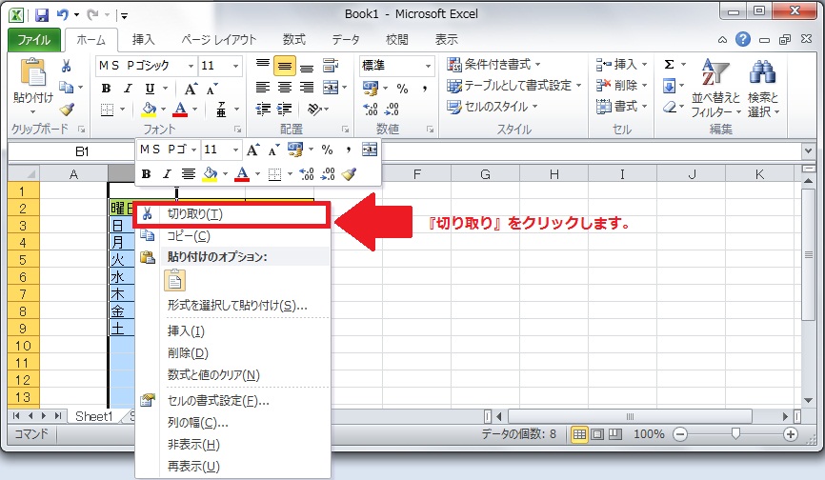
Task: Toggle ribbon center text alignment
Action: click(x=285, y=88)
